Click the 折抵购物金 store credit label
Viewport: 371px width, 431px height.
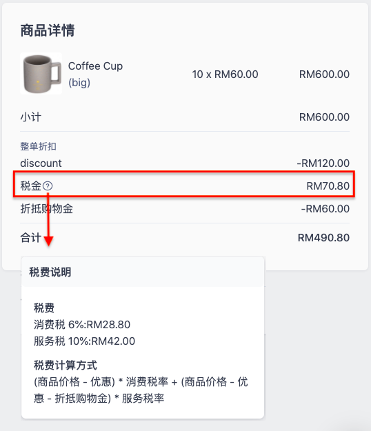(47, 209)
